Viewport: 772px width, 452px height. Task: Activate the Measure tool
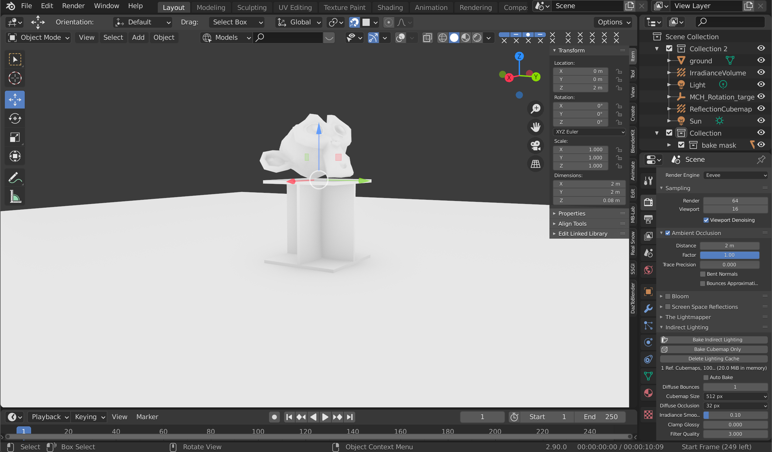pos(14,196)
